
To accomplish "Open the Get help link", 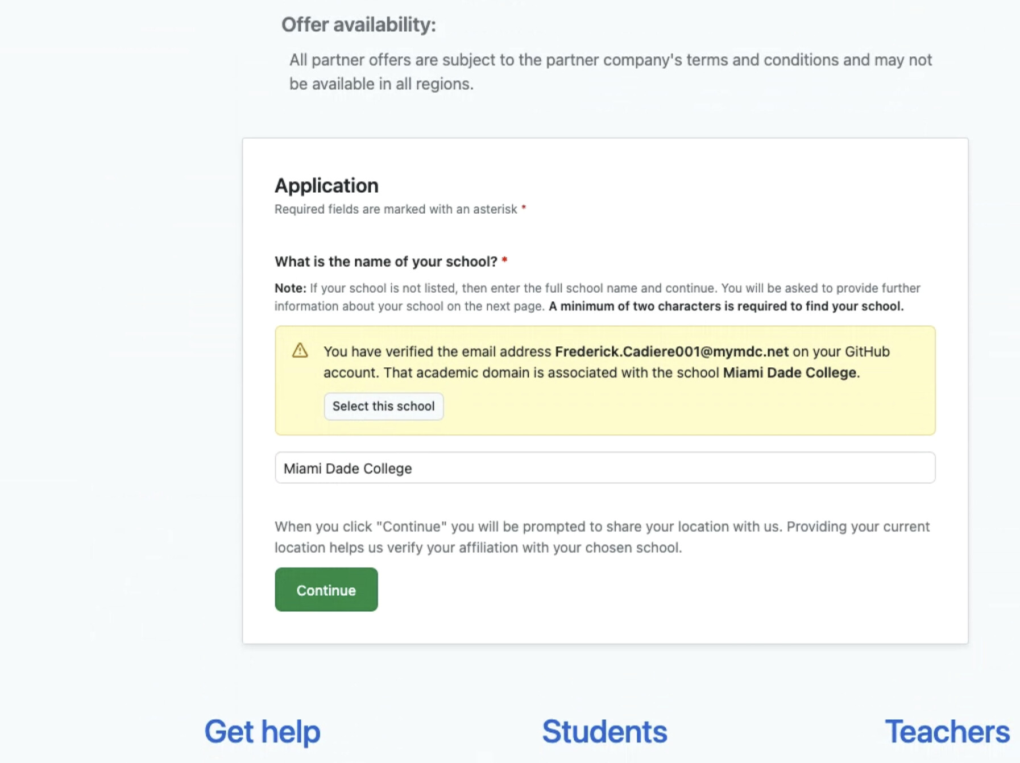I will (262, 731).
